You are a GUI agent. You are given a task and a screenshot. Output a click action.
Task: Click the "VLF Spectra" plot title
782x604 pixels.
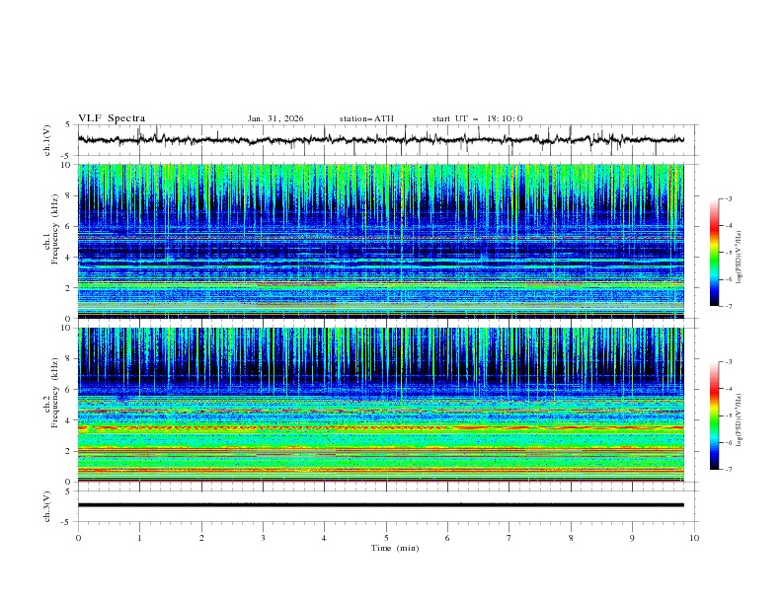[x=112, y=118]
